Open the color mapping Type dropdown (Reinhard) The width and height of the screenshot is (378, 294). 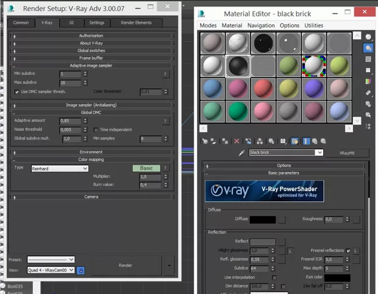click(60, 168)
